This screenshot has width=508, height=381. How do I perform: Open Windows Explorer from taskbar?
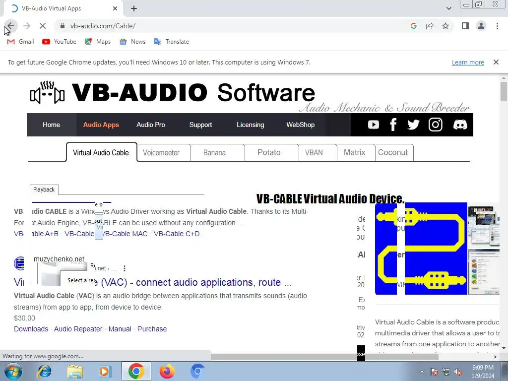75,371
